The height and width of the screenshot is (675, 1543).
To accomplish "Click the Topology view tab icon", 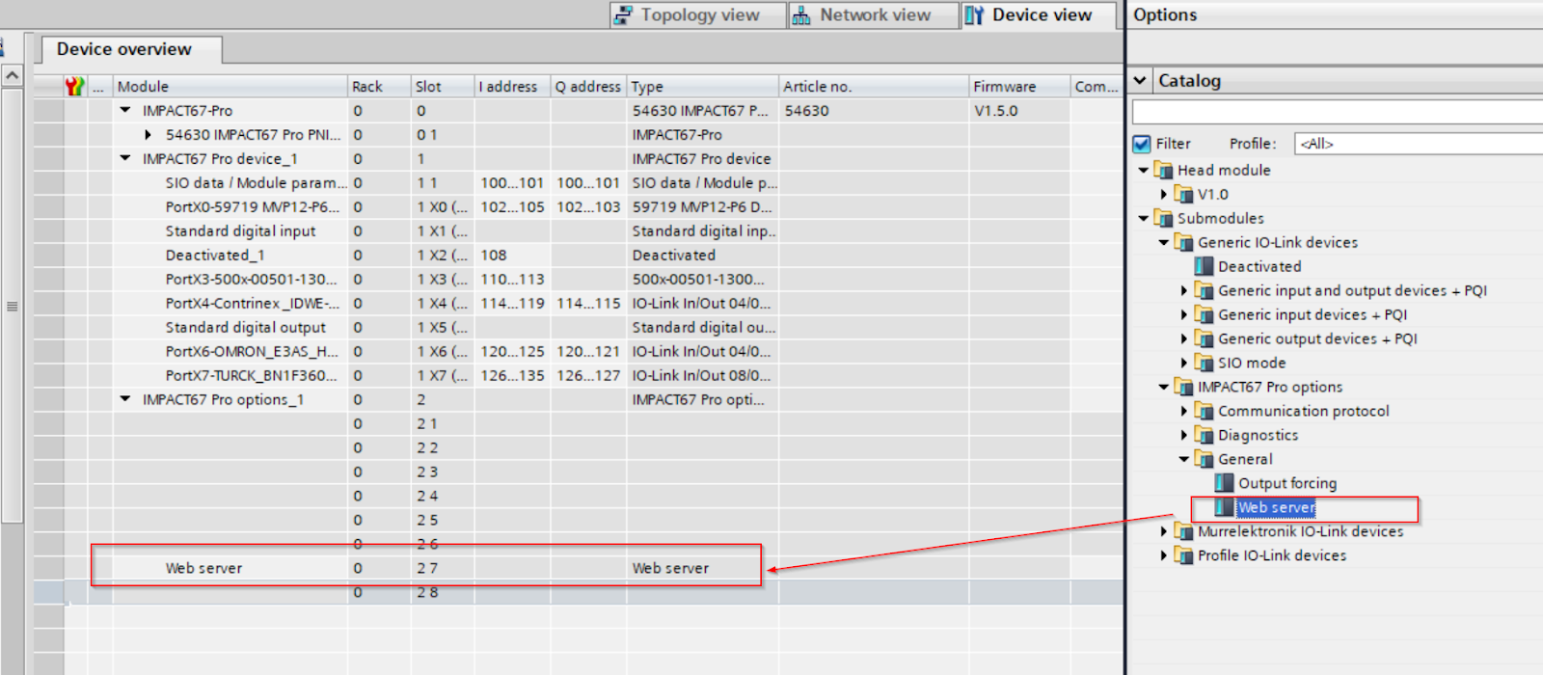I will coord(624,15).
